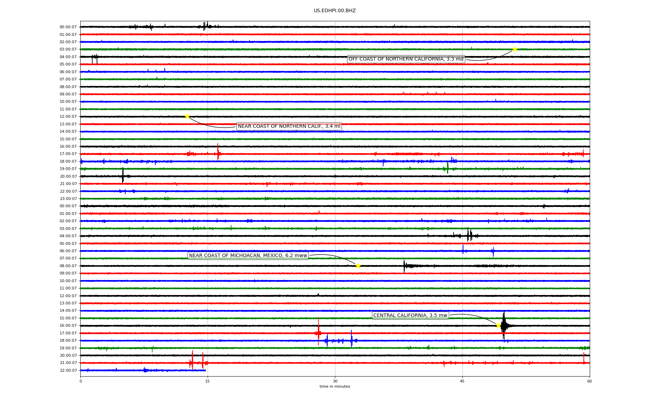Screen dimensions: 670x418
Task: Click the x-axis tick label 0
Action: (81, 381)
